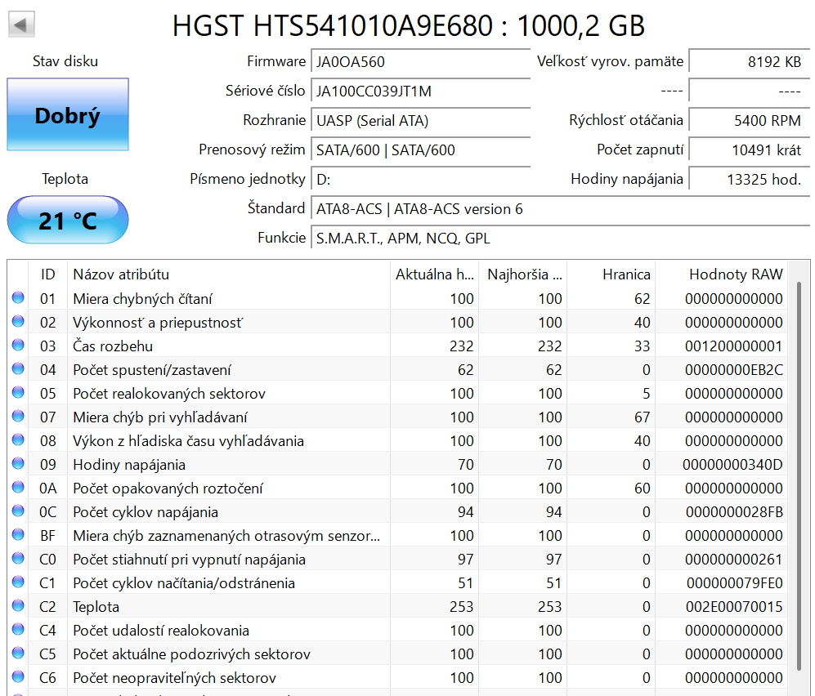815x696 pixels.
Task: Sort the list by the "ID" column header
Action: [x=48, y=274]
